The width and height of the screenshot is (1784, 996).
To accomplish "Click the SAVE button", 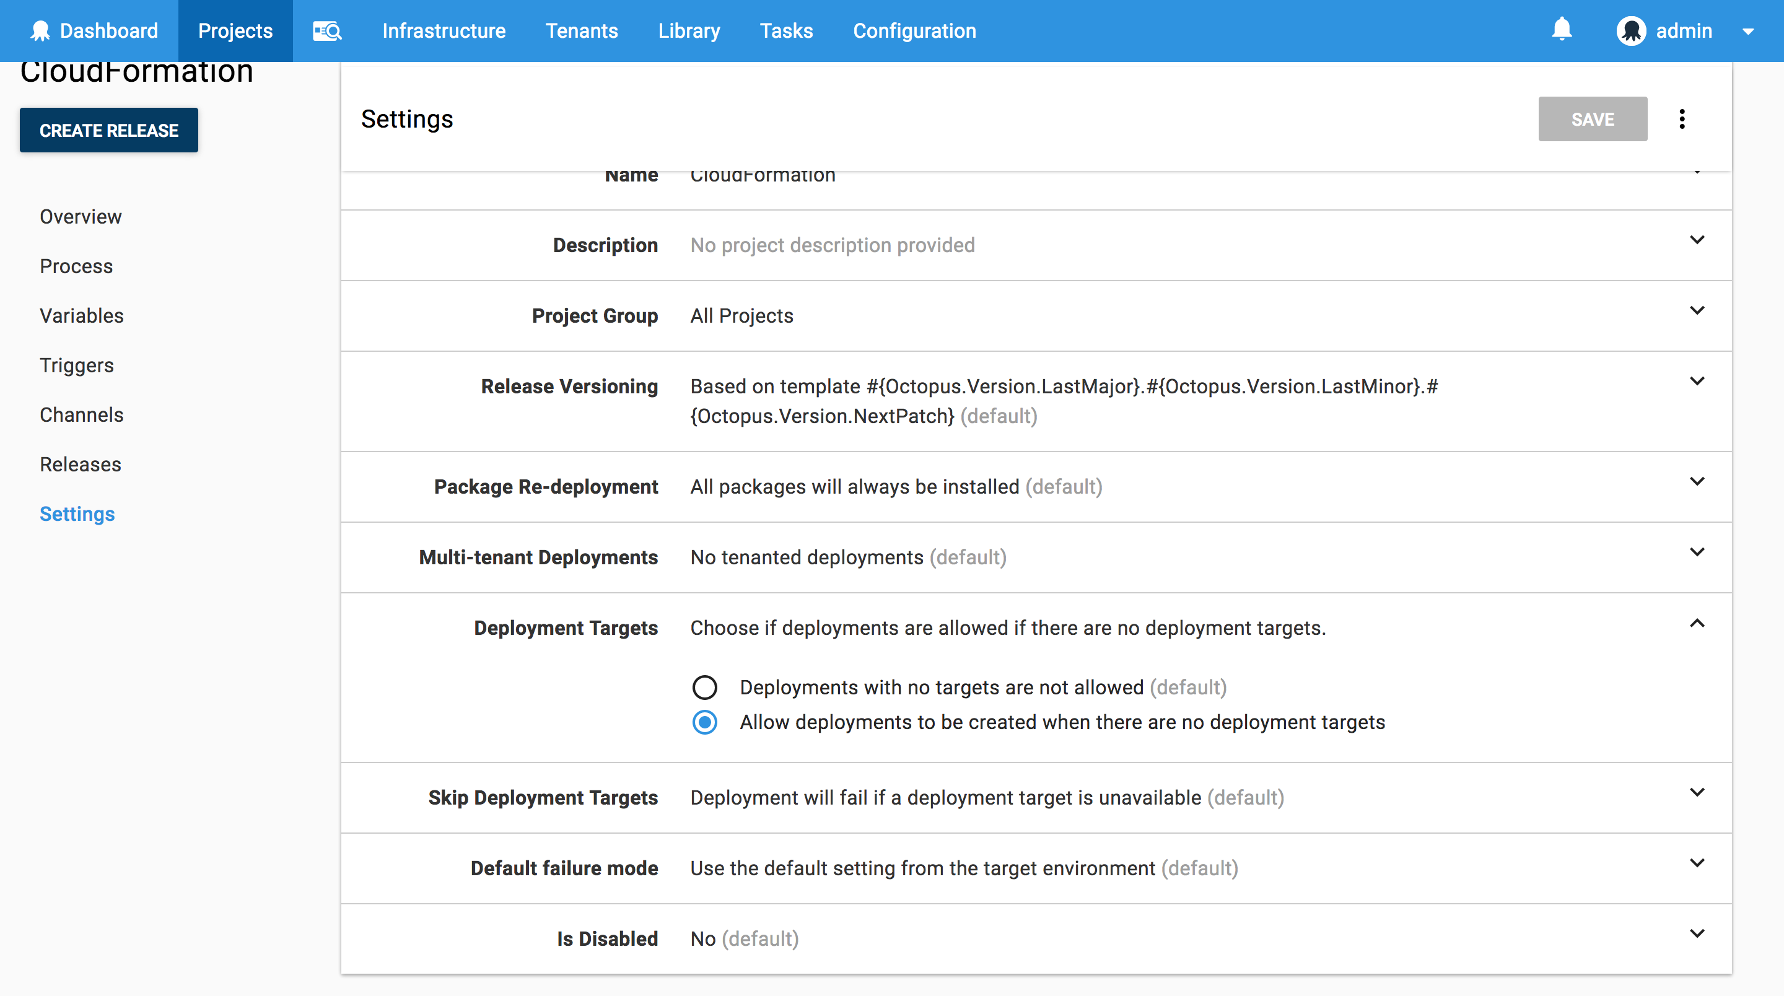I will tap(1592, 119).
